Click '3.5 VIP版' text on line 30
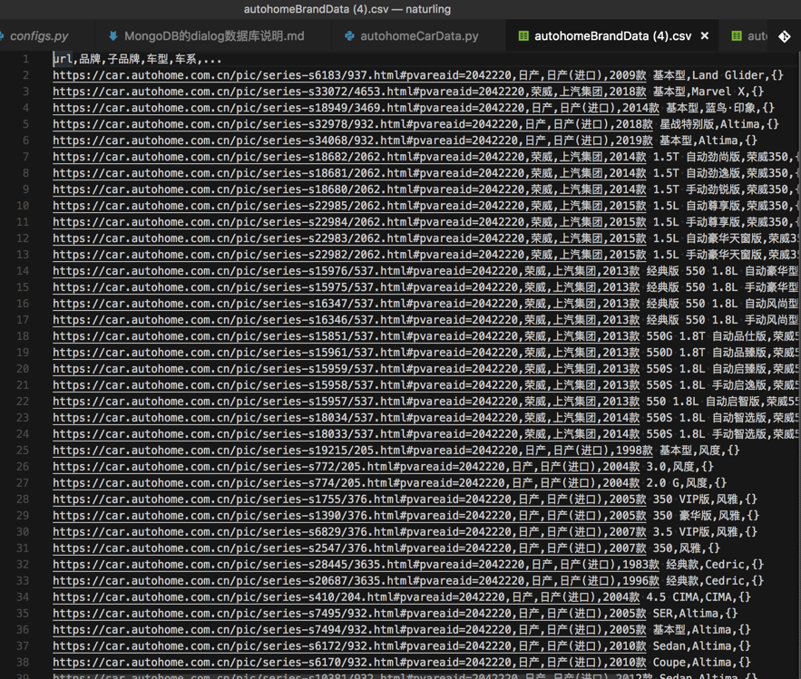 pos(682,532)
